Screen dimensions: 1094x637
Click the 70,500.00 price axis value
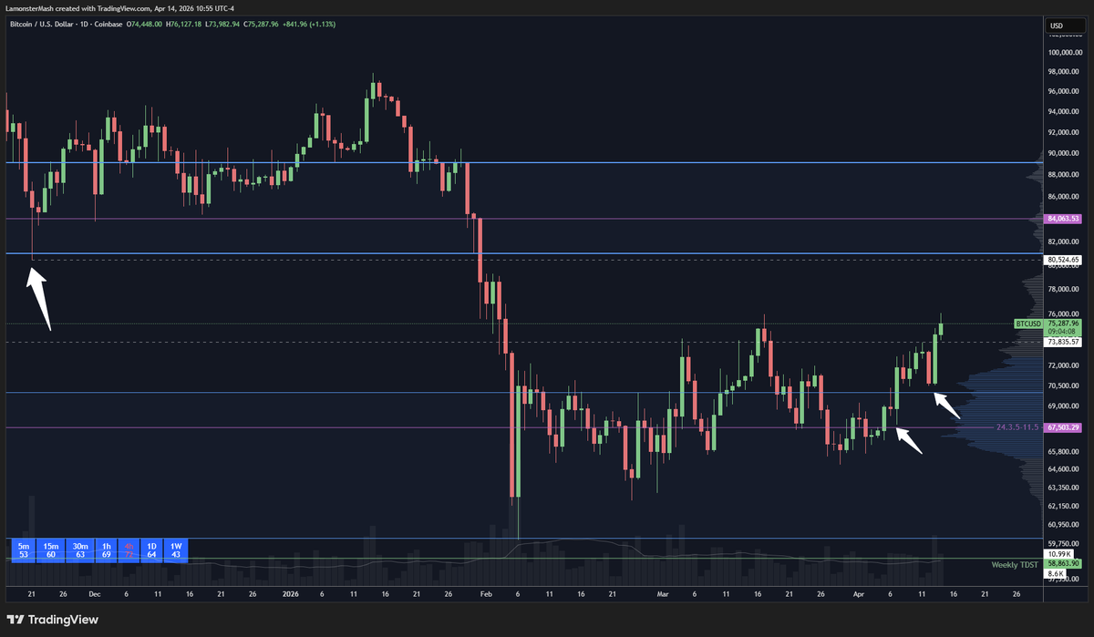pos(1065,385)
